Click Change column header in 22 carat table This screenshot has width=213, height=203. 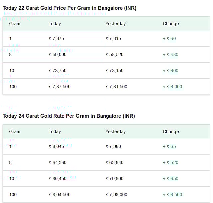pyautogui.click(x=171, y=24)
